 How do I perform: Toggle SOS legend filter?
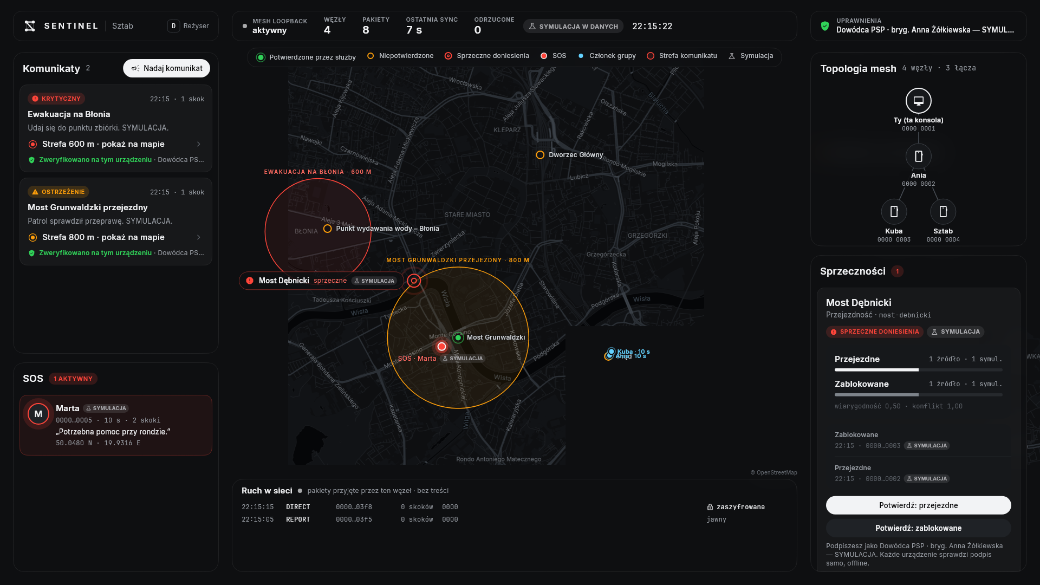pyautogui.click(x=553, y=56)
